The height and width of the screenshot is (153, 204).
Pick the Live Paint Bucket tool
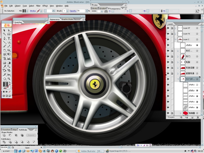pos(4,71)
